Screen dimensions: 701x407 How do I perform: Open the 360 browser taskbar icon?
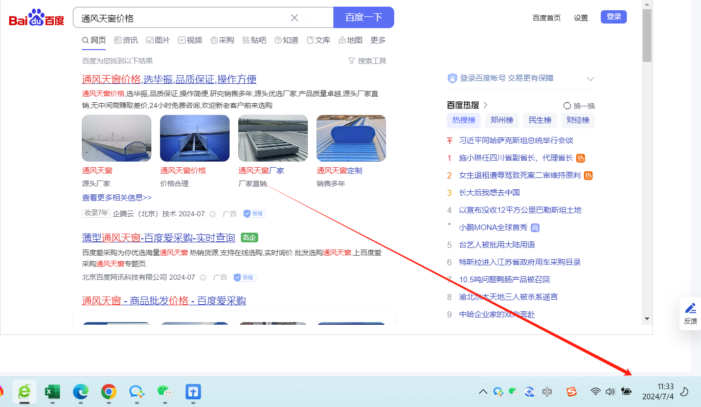click(24, 392)
